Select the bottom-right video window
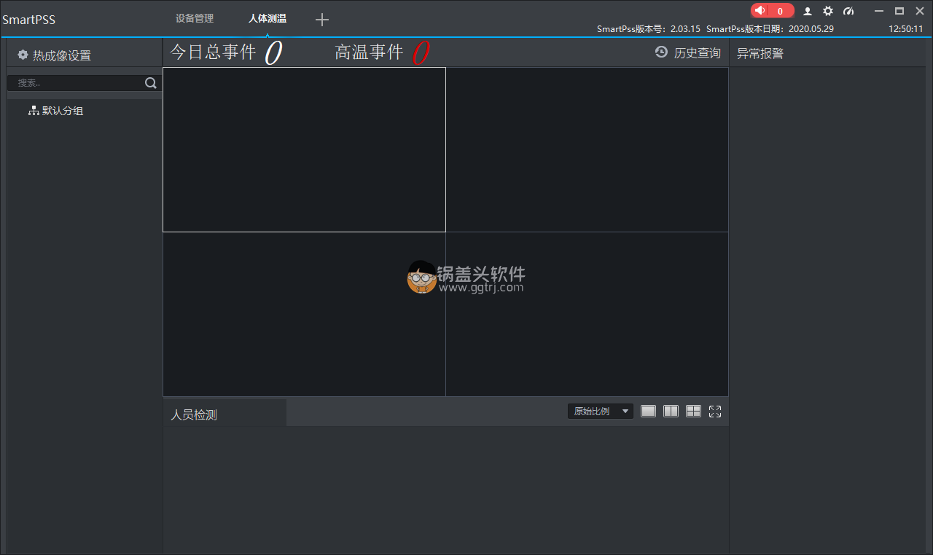Viewport: 933px width, 555px height. coord(587,314)
